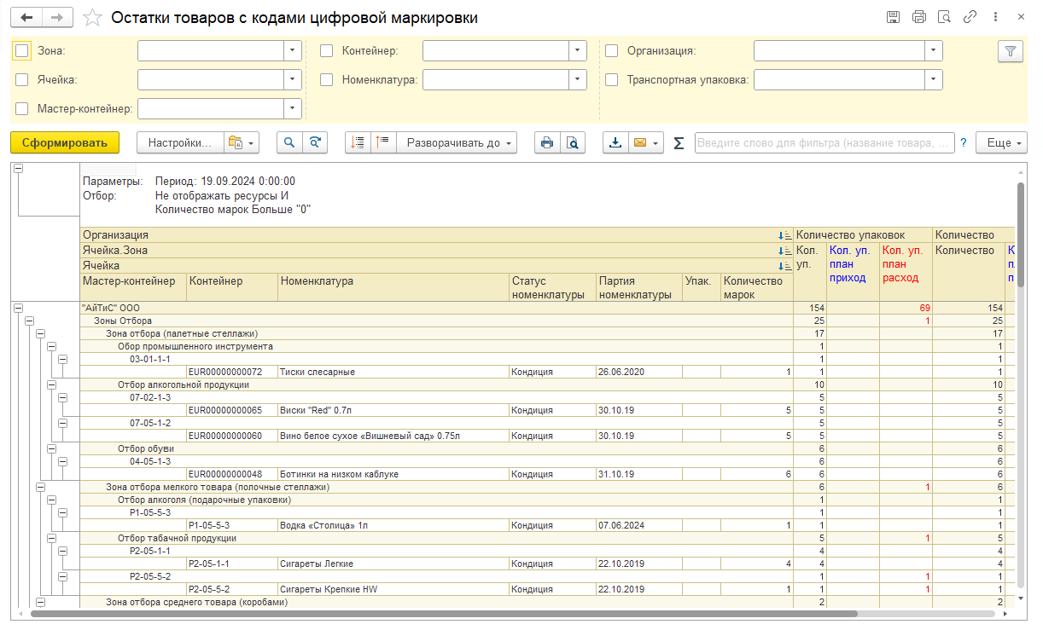
Task: Select the Сигареты Легкие cell
Action: [x=393, y=564]
